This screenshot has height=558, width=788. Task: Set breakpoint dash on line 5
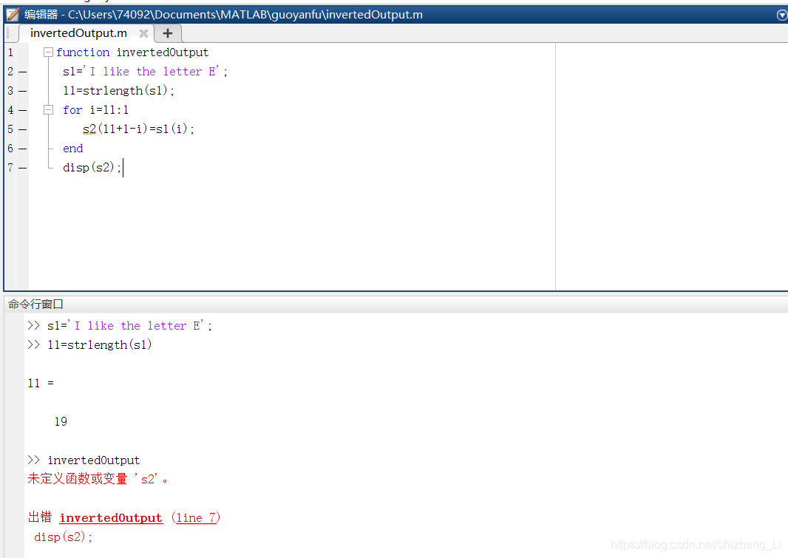pos(23,129)
